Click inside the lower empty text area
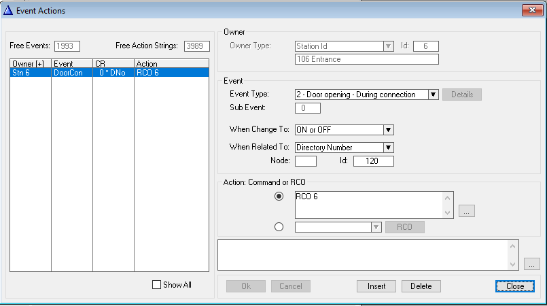547x306 pixels. point(362,255)
